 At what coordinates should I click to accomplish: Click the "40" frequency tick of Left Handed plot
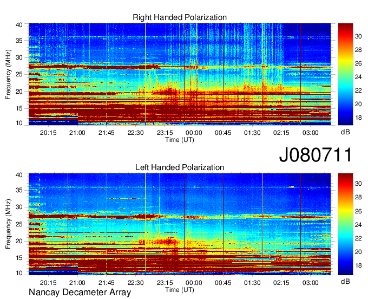(19, 175)
